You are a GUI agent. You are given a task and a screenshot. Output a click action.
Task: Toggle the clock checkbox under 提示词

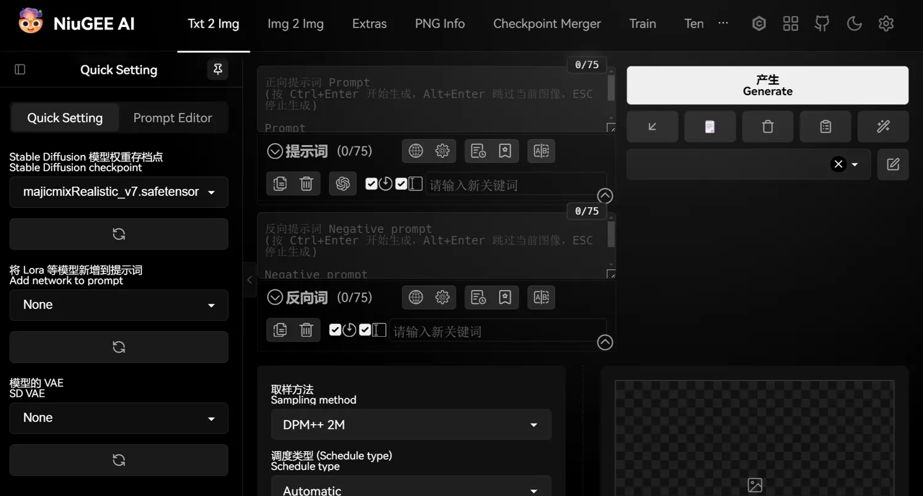(371, 184)
